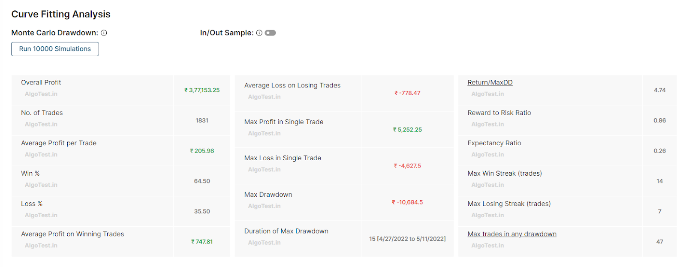Click the Loss % row label
This screenshot has height=267, width=686.
tap(32, 204)
